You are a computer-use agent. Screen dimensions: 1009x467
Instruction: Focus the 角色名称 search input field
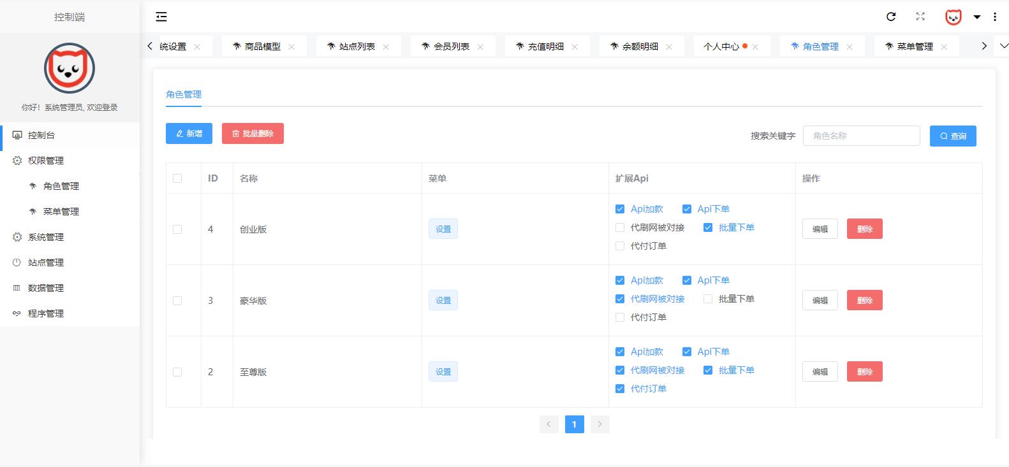(861, 136)
